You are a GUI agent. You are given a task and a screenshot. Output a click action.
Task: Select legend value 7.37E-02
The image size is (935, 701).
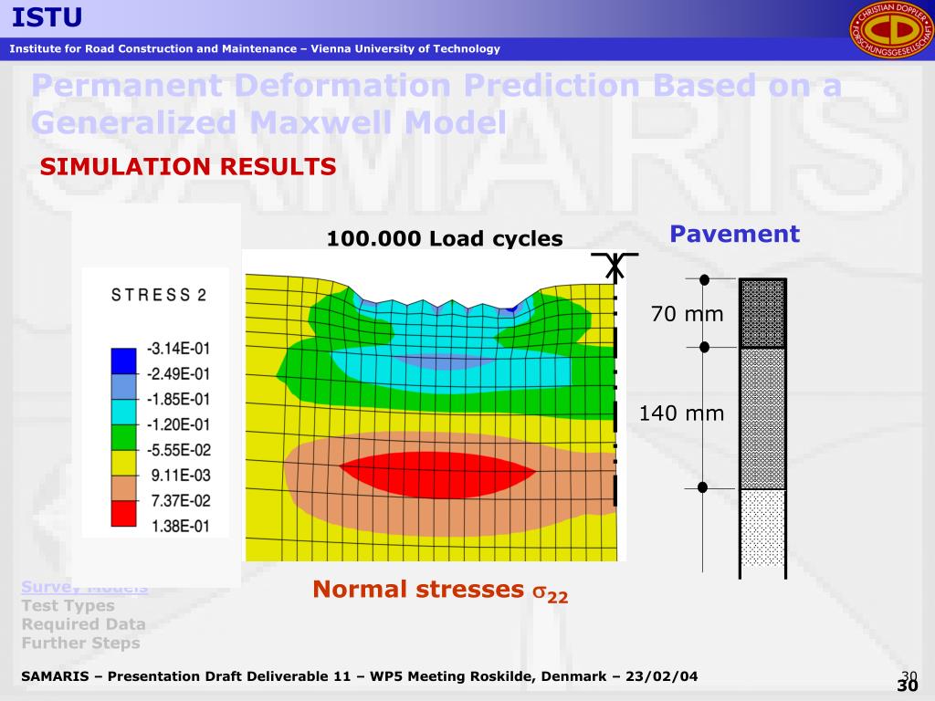(x=181, y=501)
